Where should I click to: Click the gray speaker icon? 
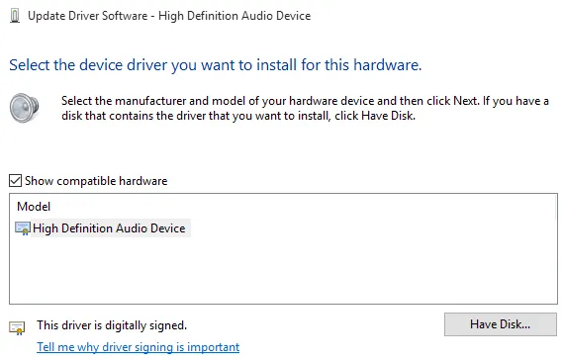(24, 108)
